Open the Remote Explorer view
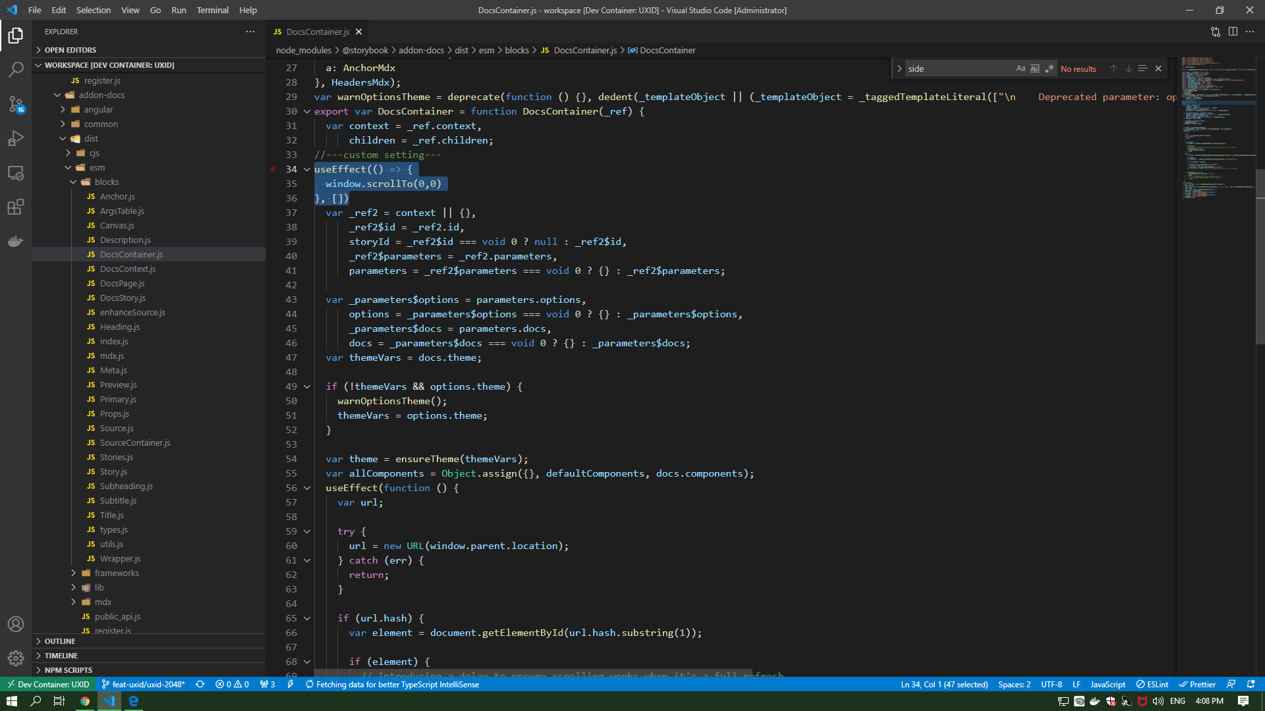The height and width of the screenshot is (711, 1265). click(16, 172)
